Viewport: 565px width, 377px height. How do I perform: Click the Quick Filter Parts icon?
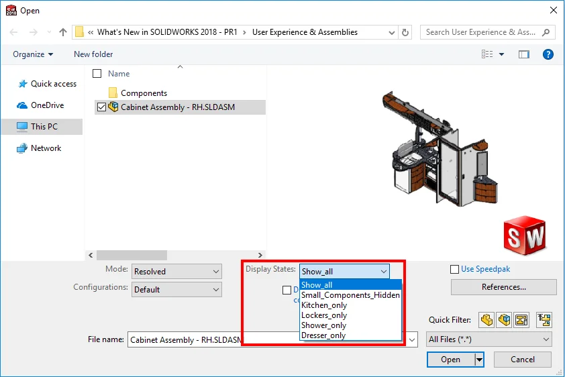click(x=486, y=320)
